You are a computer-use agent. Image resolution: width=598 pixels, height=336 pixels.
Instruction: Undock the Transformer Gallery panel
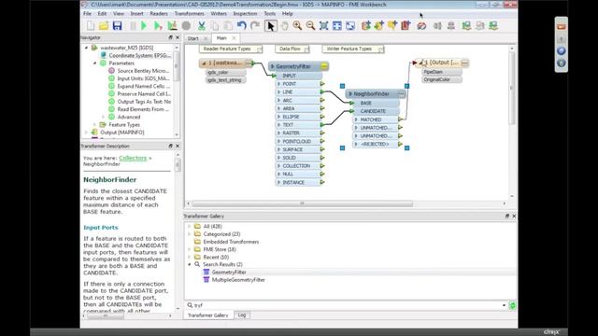[x=507, y=216]
